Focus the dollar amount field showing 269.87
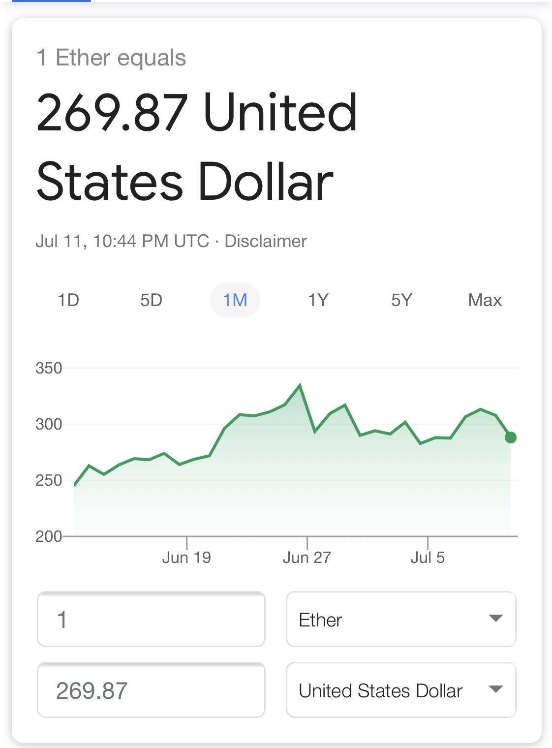Image resolution: width=552 pixels, height=748 pixels. point(151,690)
